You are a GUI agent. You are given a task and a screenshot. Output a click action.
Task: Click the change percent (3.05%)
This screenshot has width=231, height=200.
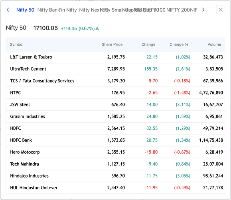pyautogui.click(x=183, y=176)
